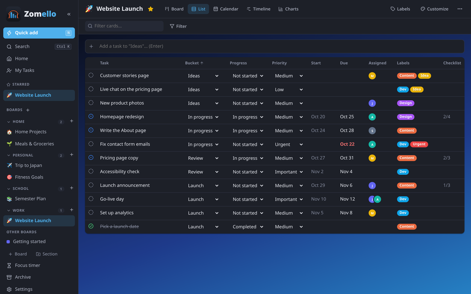The height and width of the screenshot is (294, 471).
Task: Toggle completion circle for Homepage redesign
Action: [x=91, y=116]
